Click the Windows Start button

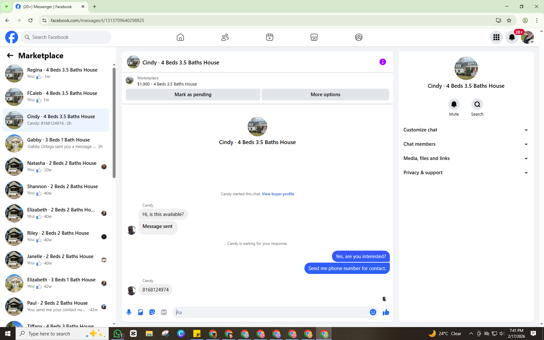(x=8, y=334)
